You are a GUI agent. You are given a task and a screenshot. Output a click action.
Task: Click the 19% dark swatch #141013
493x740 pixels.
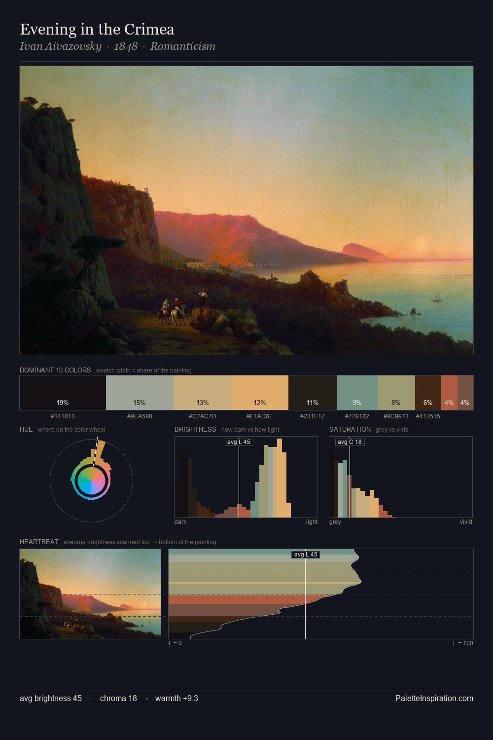click(x=63, y=393)
